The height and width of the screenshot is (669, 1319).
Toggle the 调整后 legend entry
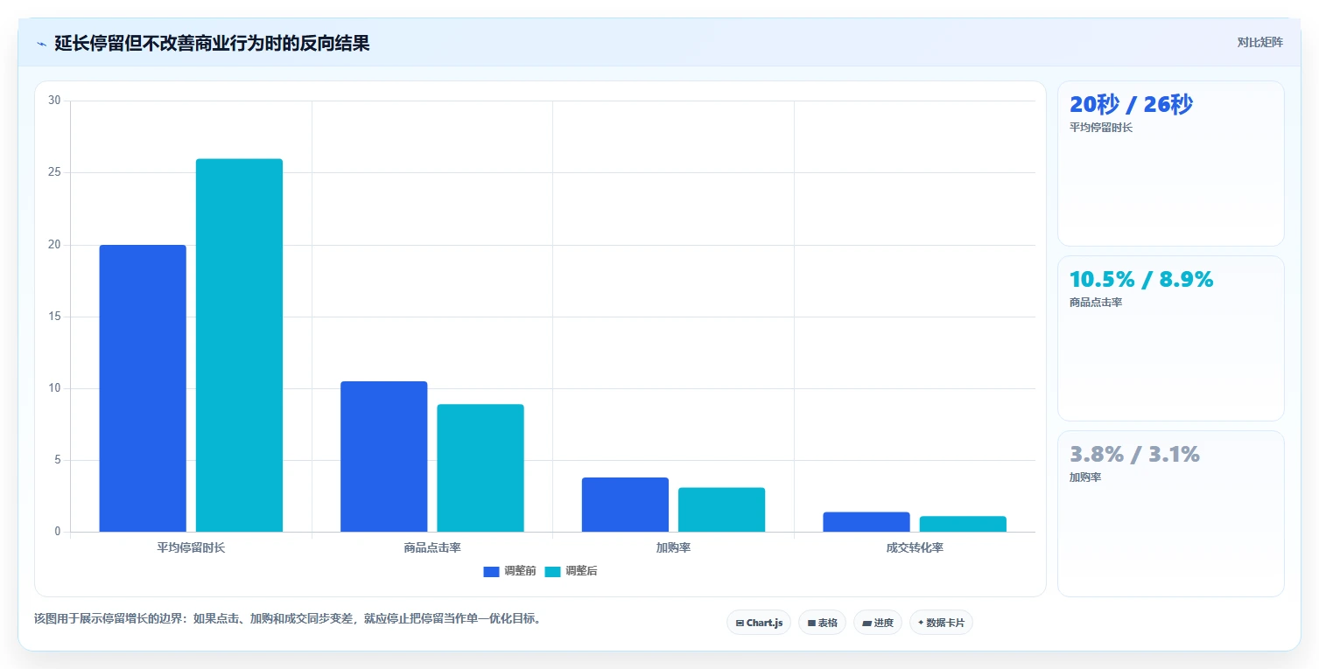point(571,571)
